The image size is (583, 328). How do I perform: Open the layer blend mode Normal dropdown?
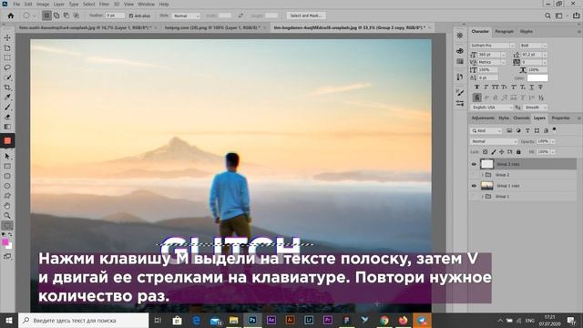point(494,141)
